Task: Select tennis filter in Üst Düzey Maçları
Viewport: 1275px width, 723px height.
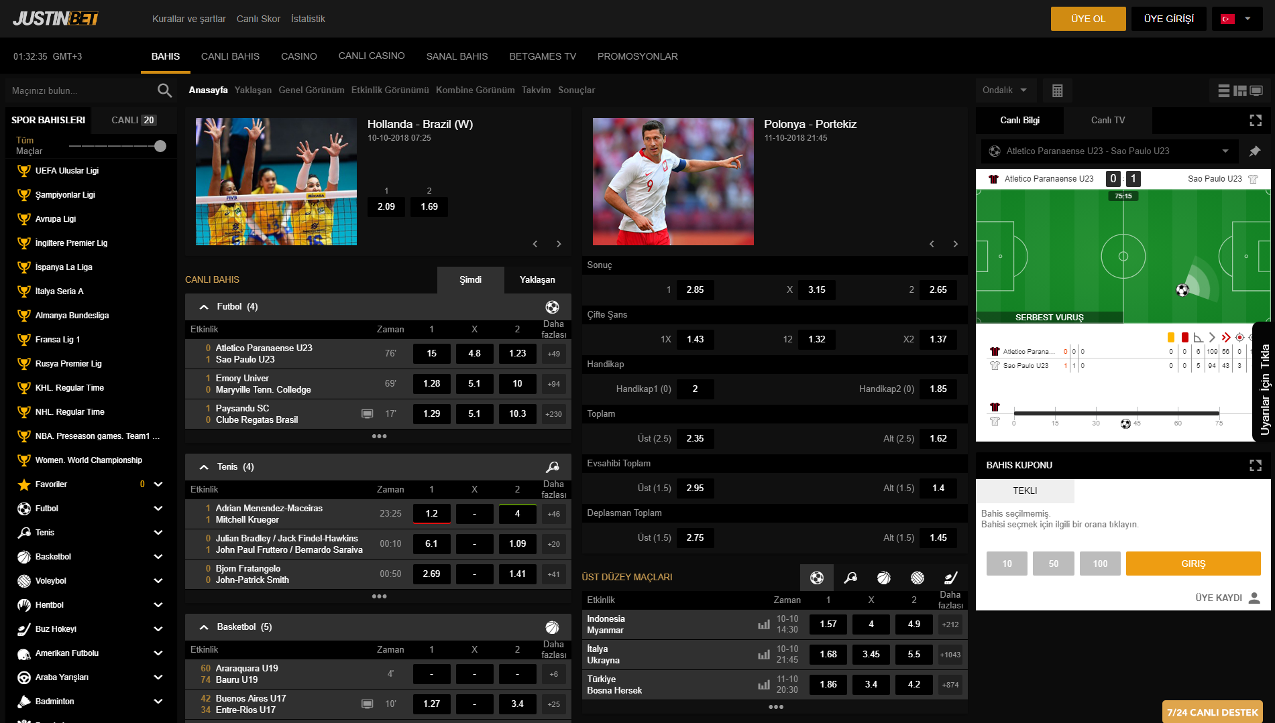Action: click(850, 578)
